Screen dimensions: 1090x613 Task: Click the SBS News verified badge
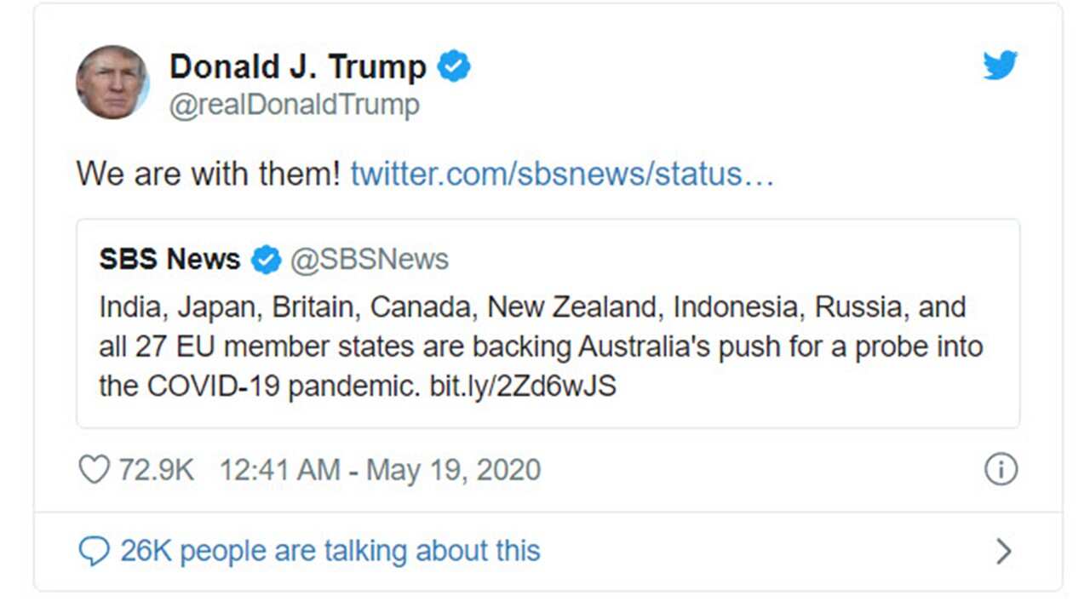(x=266, y=260)
